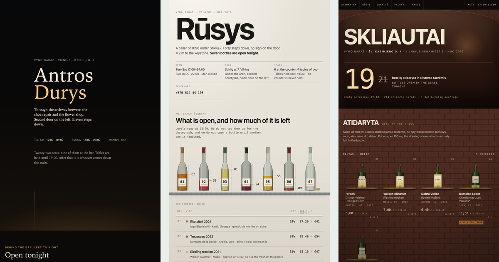Click bottle 05 with amber wine on shelf
Screen dimensions: 499x262
[x=267, y=169]
